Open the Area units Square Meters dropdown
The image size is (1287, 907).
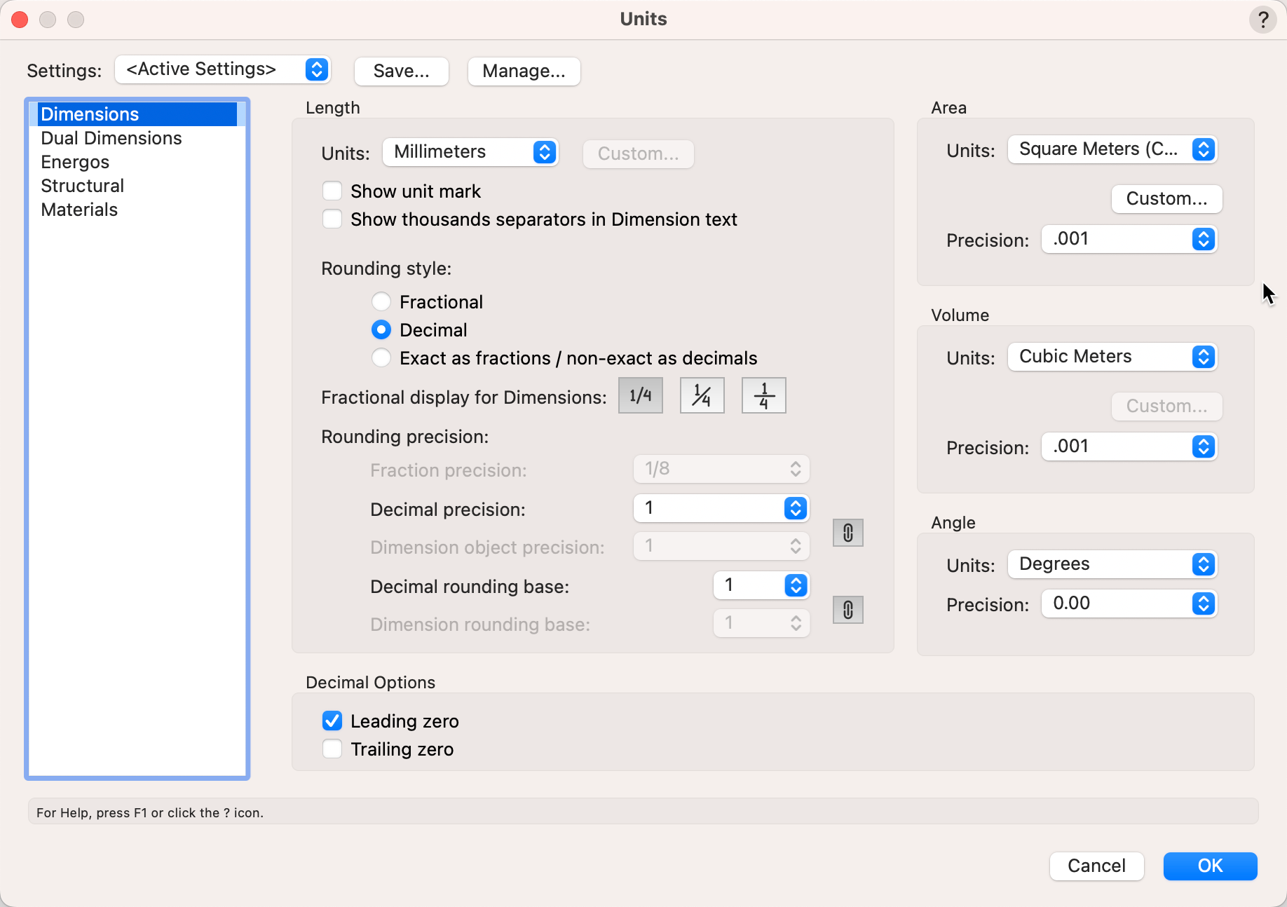(x=1112, y=149)
